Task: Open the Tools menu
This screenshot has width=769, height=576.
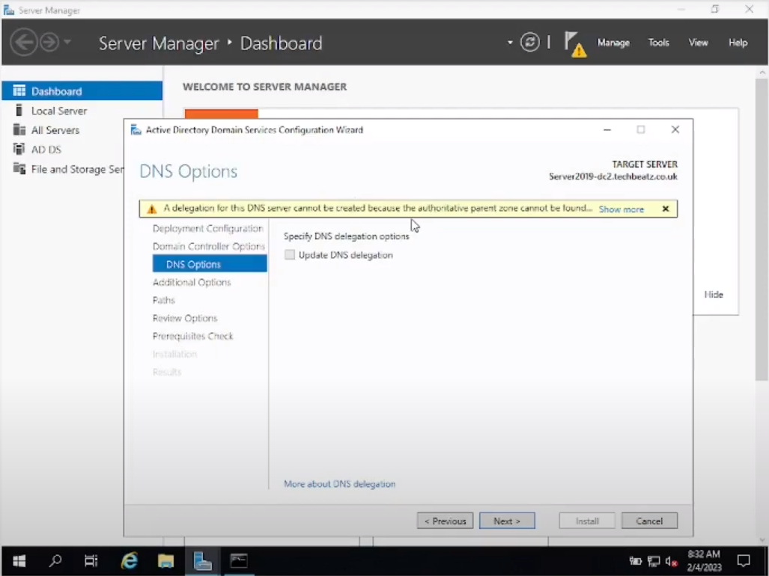Action: point(658,43)
